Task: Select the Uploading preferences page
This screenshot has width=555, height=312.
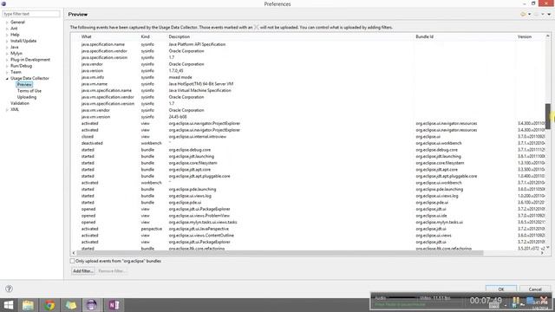Action: tap(27, 97)
